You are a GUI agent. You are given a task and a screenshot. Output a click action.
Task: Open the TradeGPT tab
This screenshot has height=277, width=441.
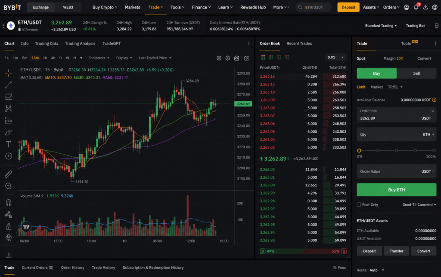point(112,43)
